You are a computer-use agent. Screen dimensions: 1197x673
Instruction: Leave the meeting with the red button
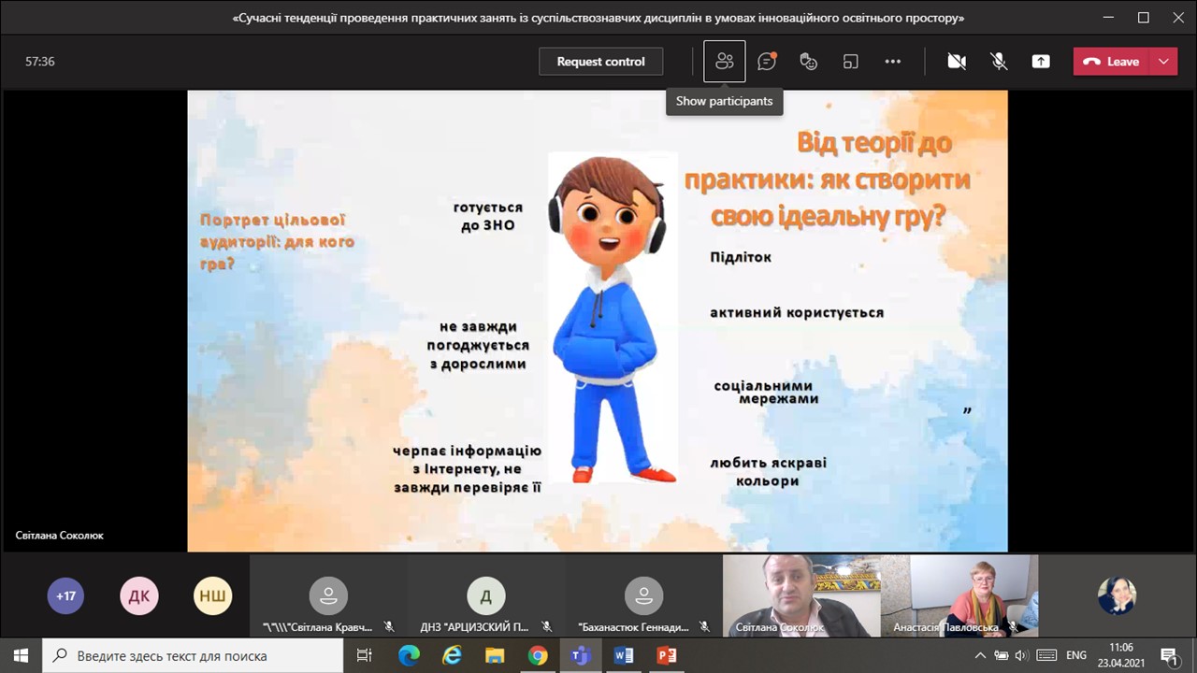(1112, 62)
